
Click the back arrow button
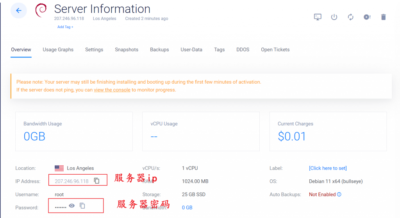19,11
